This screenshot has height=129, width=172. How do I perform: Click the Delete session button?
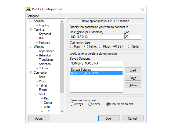133,85
